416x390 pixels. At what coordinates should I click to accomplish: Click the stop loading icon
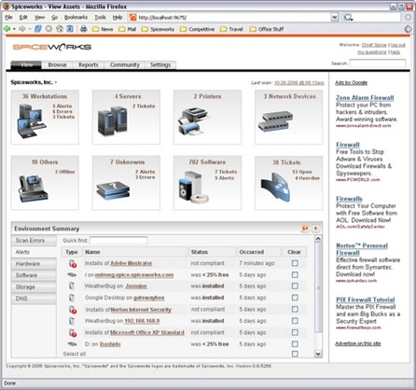49,29
